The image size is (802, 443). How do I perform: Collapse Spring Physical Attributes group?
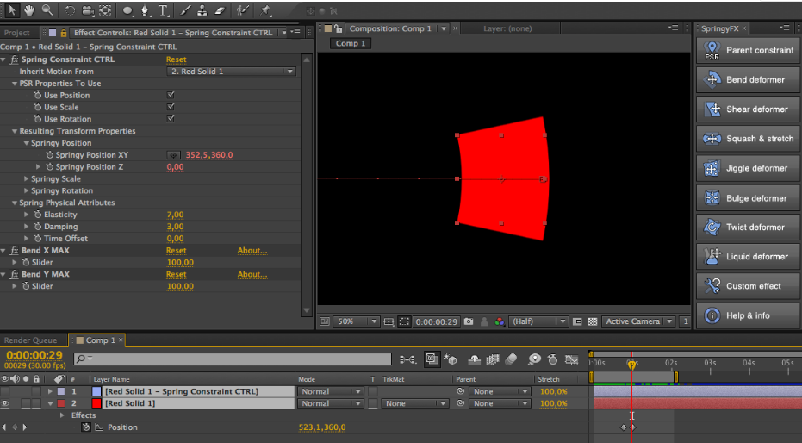[x=15, y=203]
